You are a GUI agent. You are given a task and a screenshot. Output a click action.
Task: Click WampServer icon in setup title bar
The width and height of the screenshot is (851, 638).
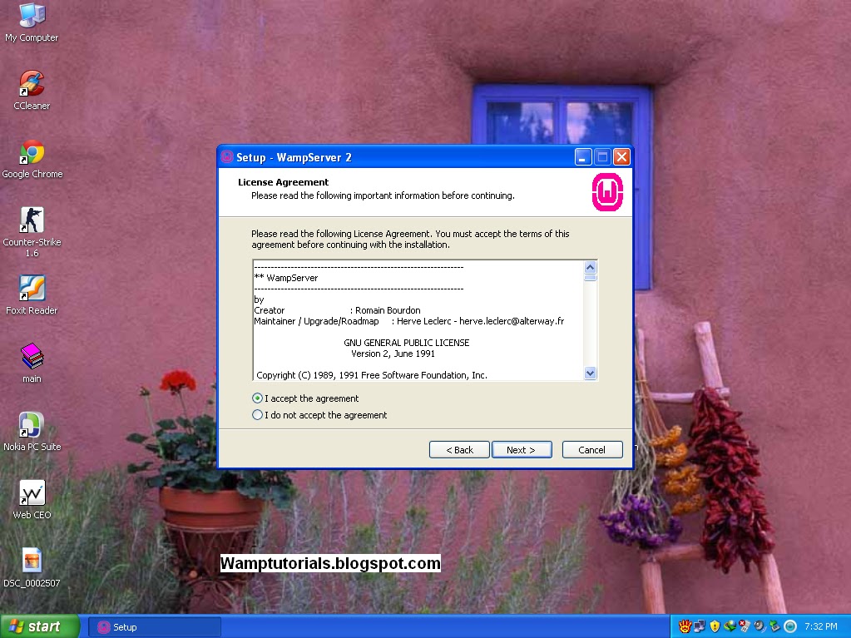click(x=227, y=157)
